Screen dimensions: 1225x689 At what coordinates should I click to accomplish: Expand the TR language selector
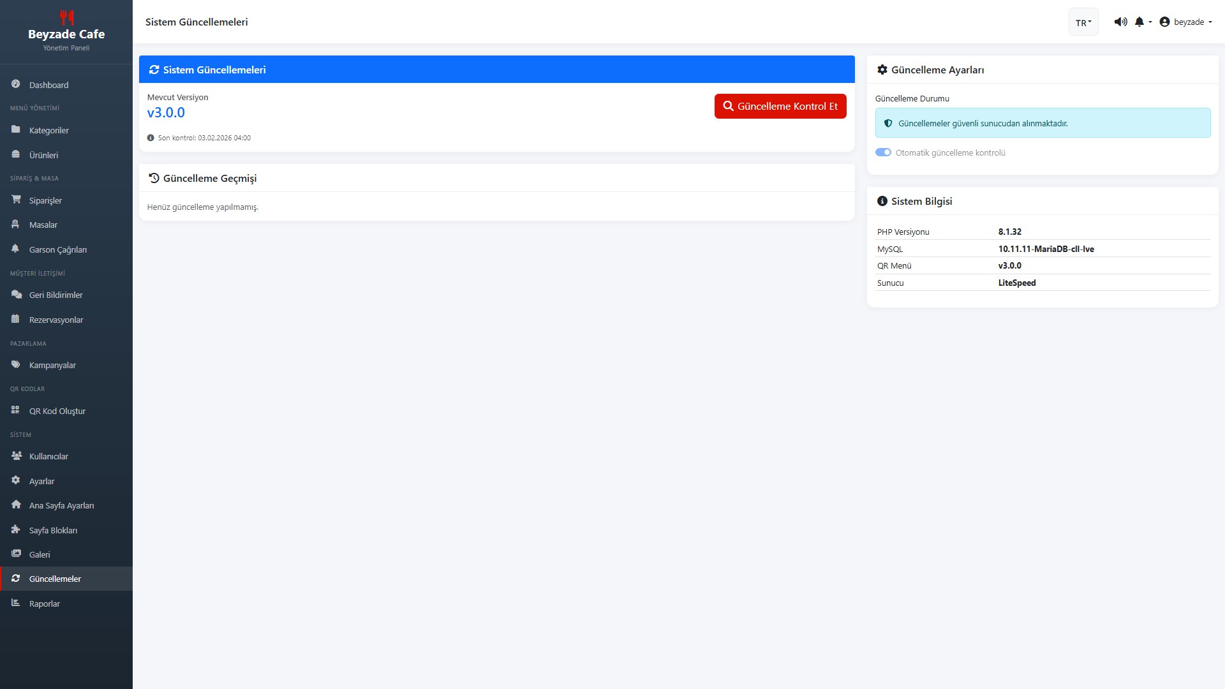(1083, 22)
